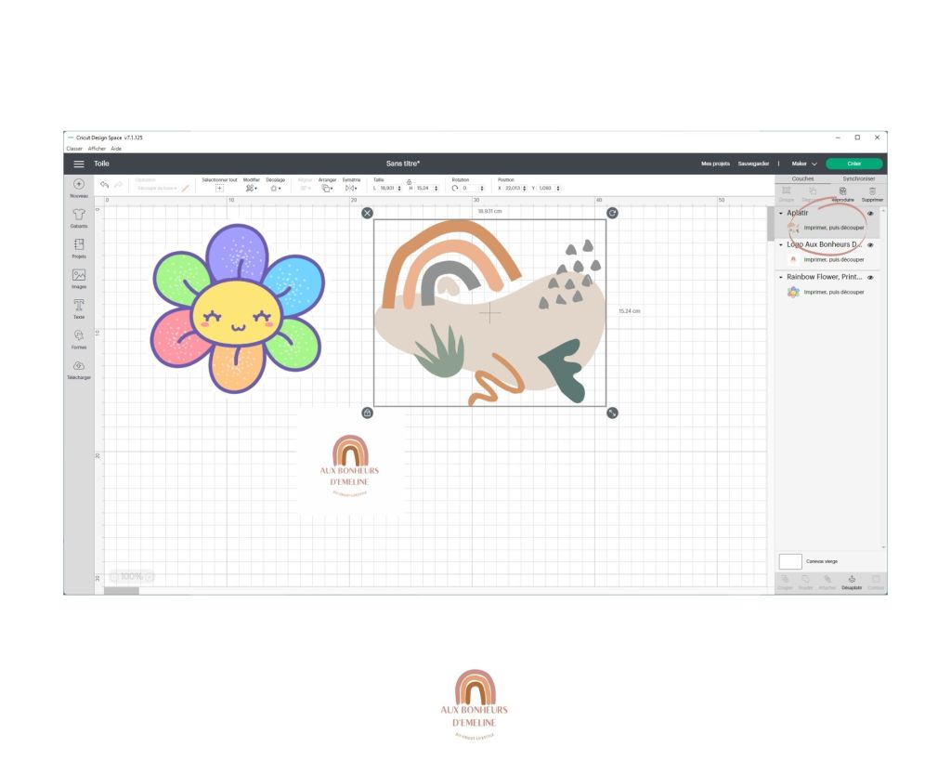Click the Sauvegarder link
This screenshot has height=761, width=951.
tap(754, 164)
